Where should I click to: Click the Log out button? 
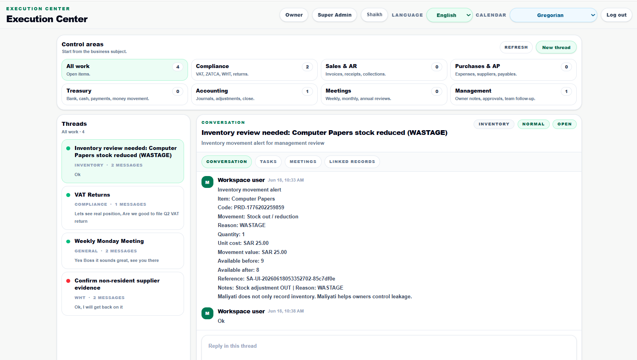[x=616, y=15]
